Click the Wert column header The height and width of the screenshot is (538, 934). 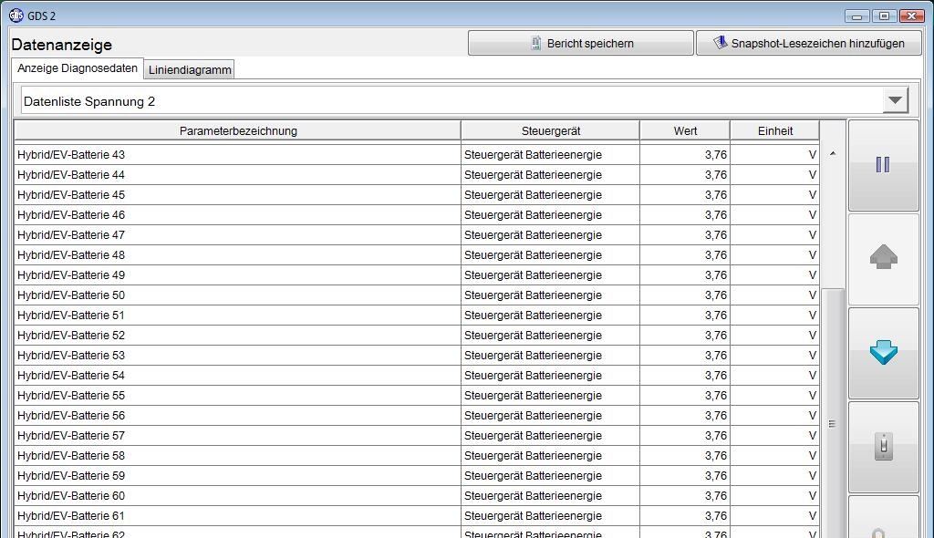pyautogui.click(x=685, y=130)
